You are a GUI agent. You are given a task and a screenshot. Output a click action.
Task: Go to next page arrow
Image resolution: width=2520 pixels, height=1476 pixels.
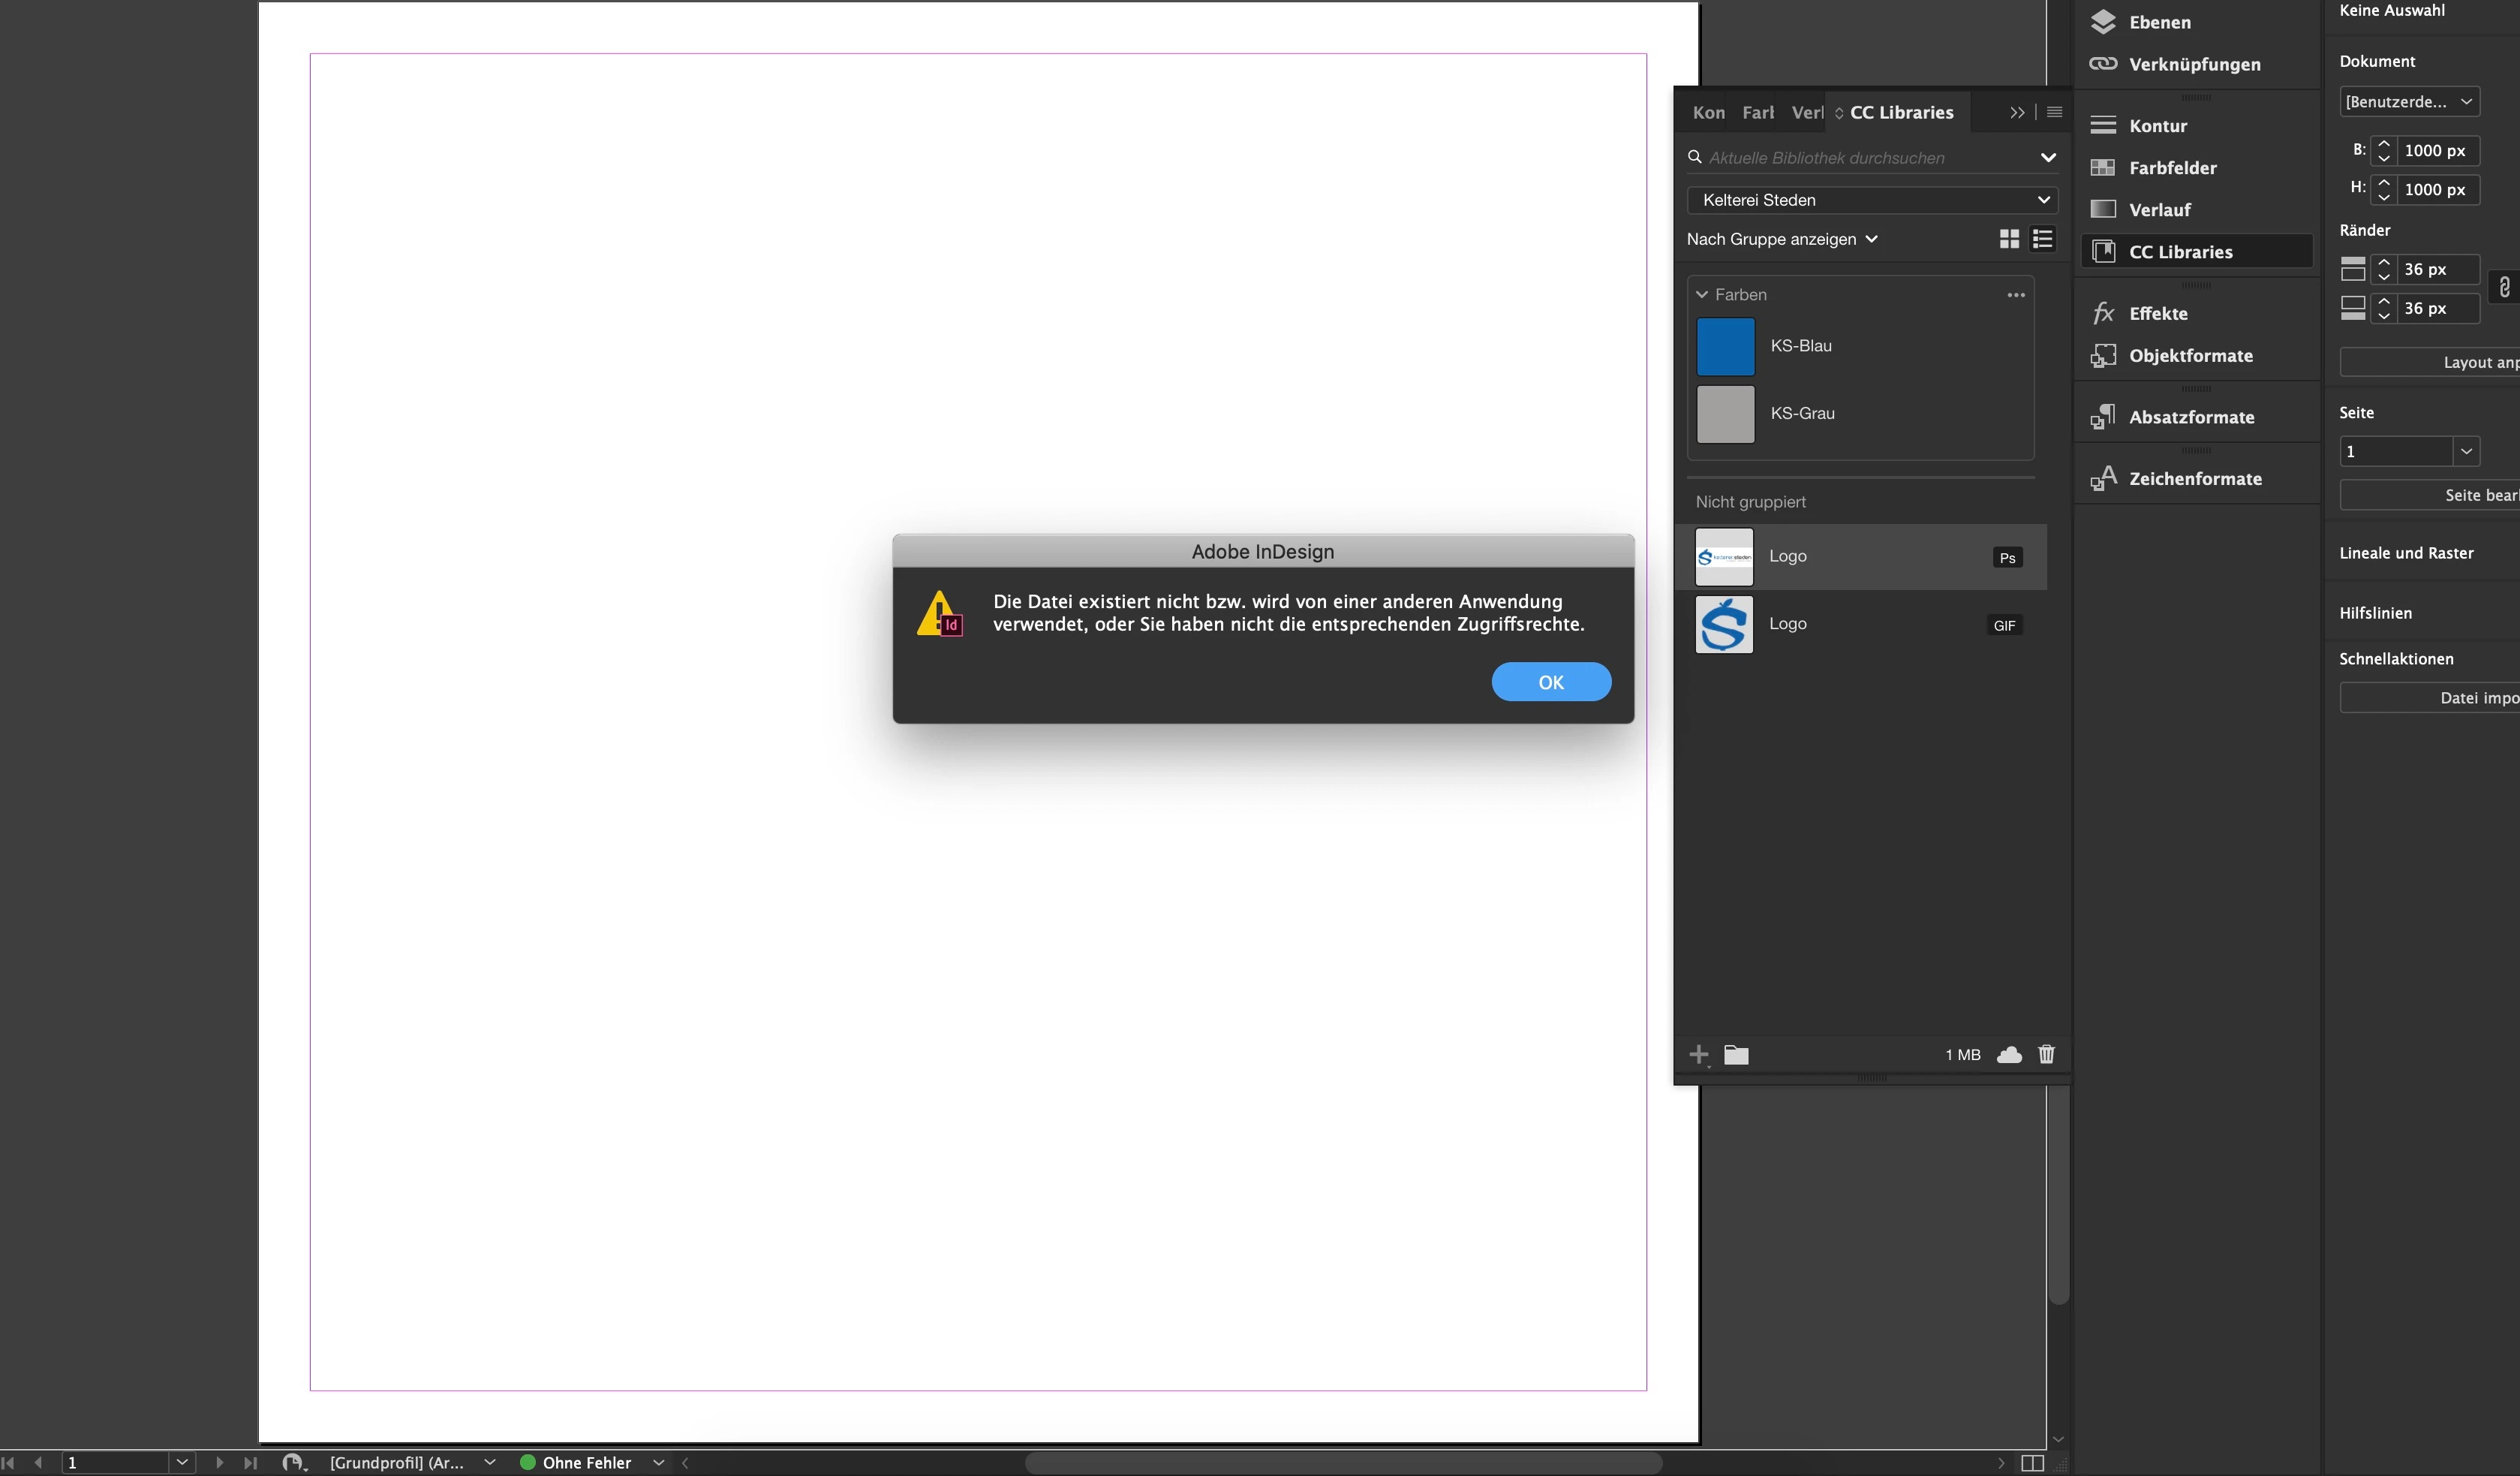219,1463
